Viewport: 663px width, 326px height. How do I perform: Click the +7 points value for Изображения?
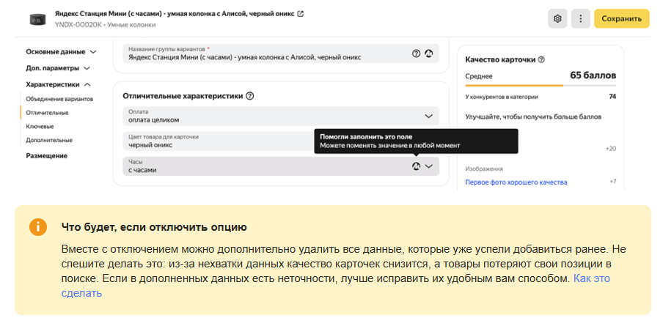pyautogui.click(x=612, y=182)
